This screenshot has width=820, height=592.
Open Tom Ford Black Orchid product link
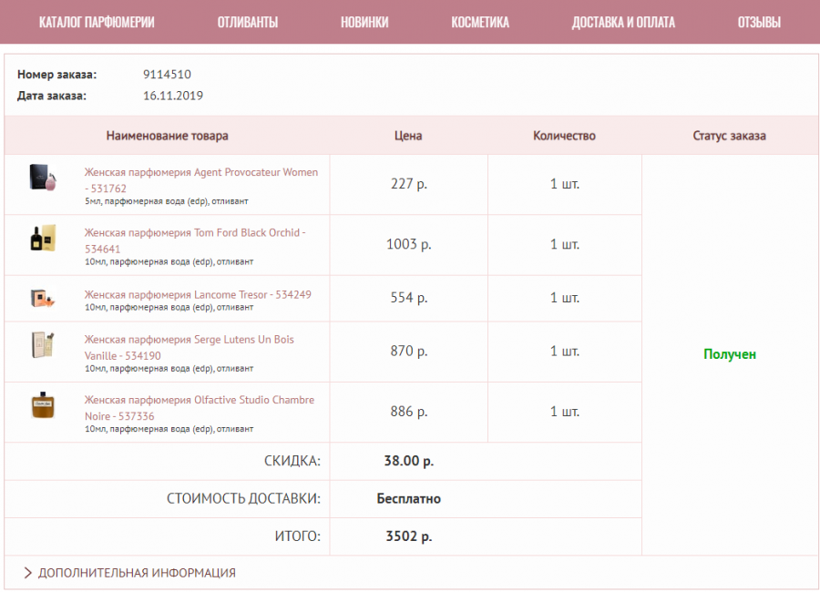point(195,240)
